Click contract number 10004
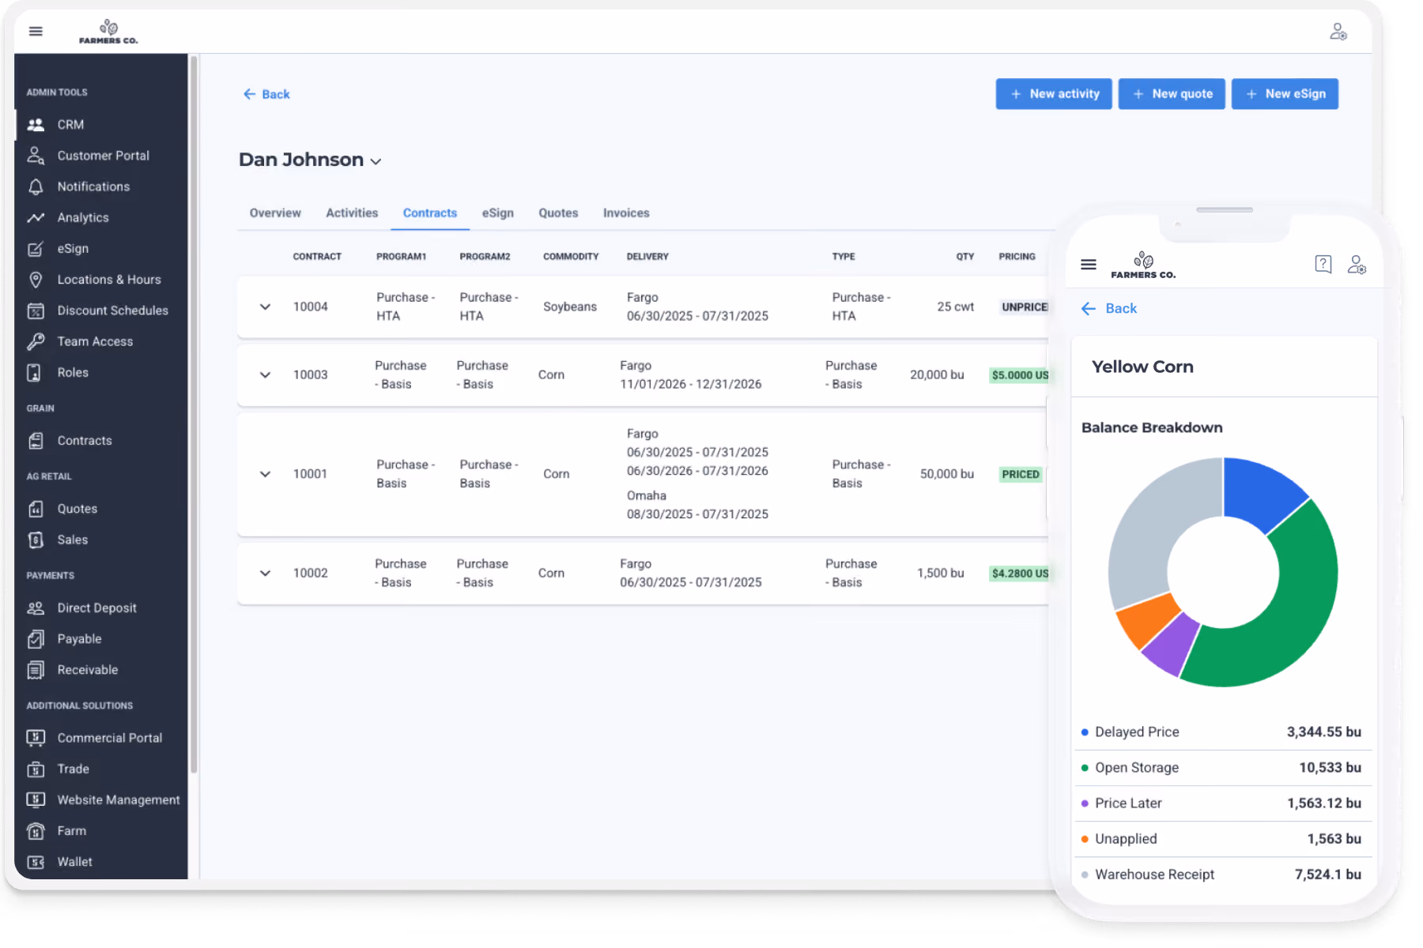Screen dimensions: 1423x948 (x=310, y=307)
